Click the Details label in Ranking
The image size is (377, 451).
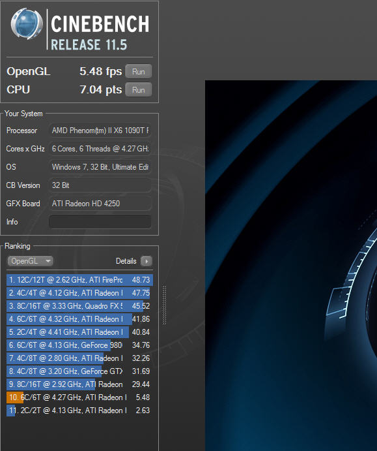tap(126, 261)
